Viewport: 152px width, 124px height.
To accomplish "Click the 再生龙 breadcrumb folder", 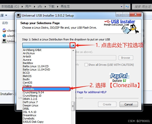I will point(65,7).
